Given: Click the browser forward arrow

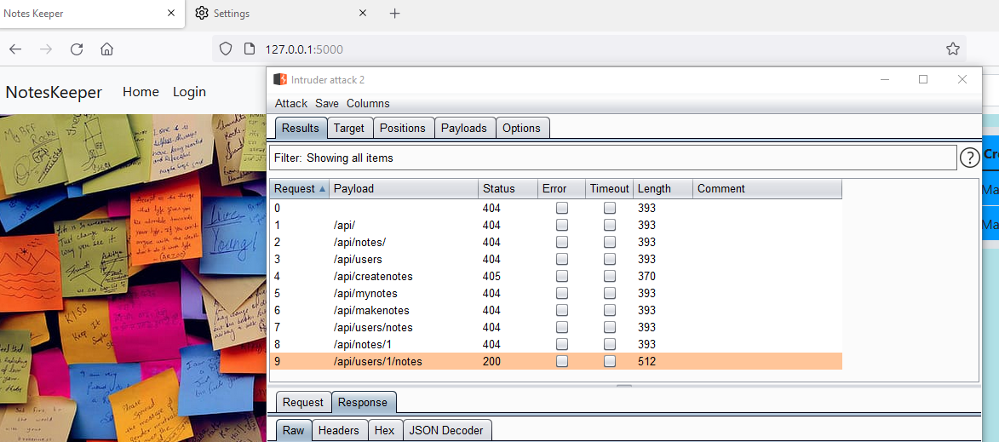Looking at the screenshot, I should (46, 49).
